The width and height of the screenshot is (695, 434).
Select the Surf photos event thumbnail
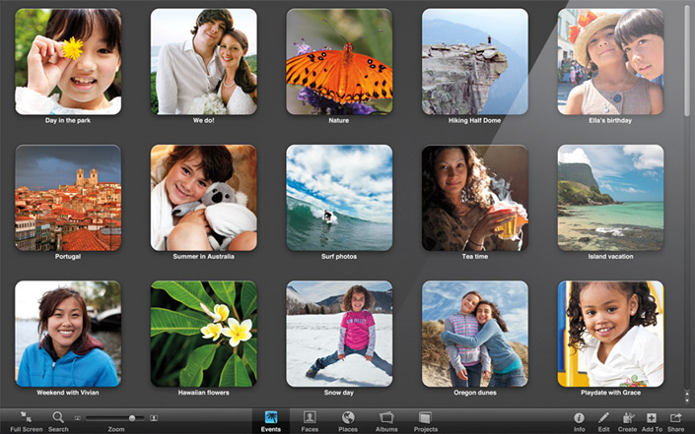[x=339, y=198]
